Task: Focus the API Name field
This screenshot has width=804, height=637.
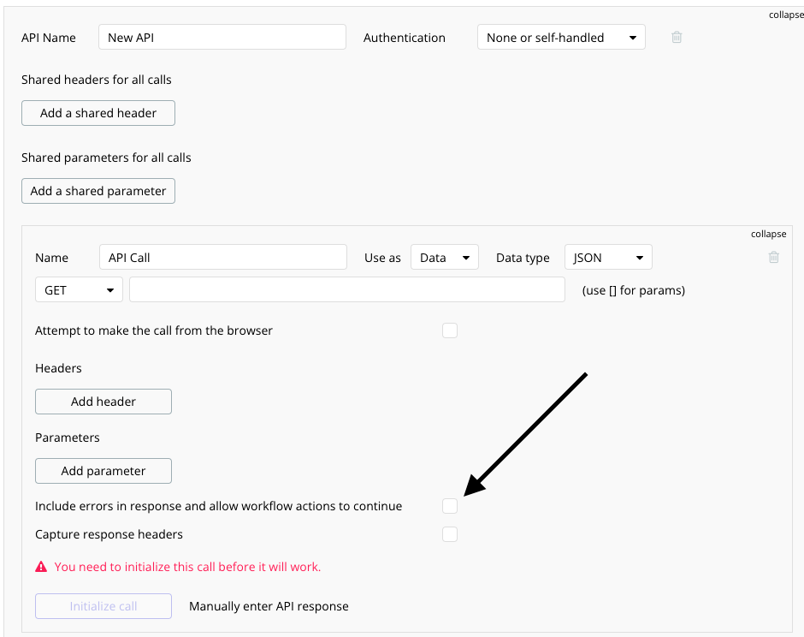Action: click(x=222, y=38)
